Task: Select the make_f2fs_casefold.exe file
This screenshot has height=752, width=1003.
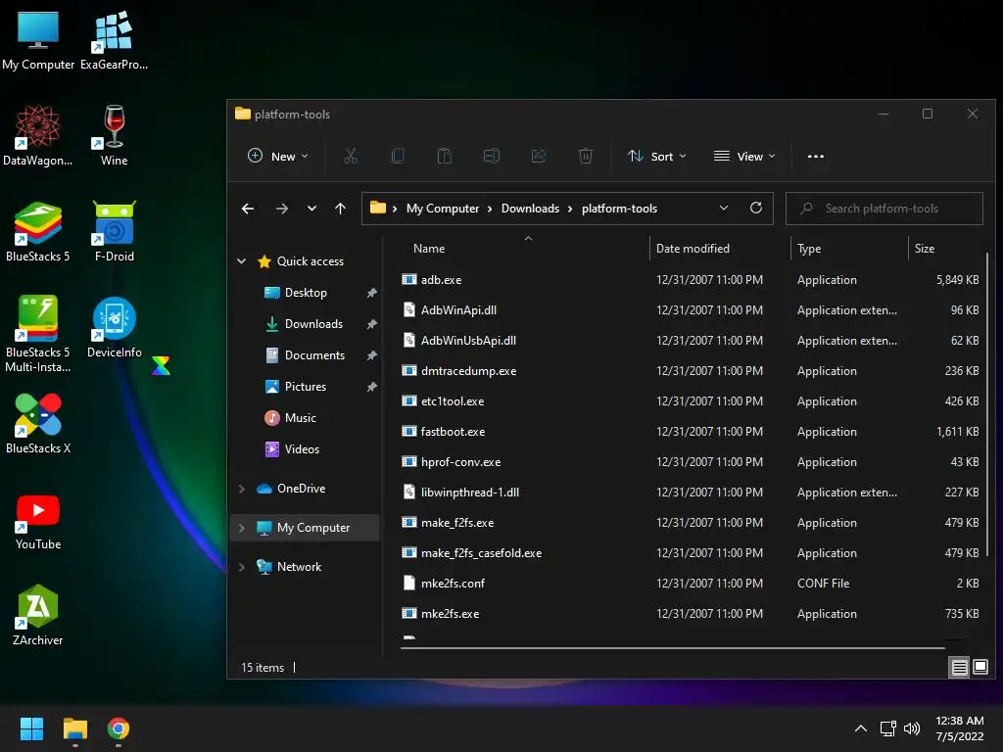Action: [691, 553]
